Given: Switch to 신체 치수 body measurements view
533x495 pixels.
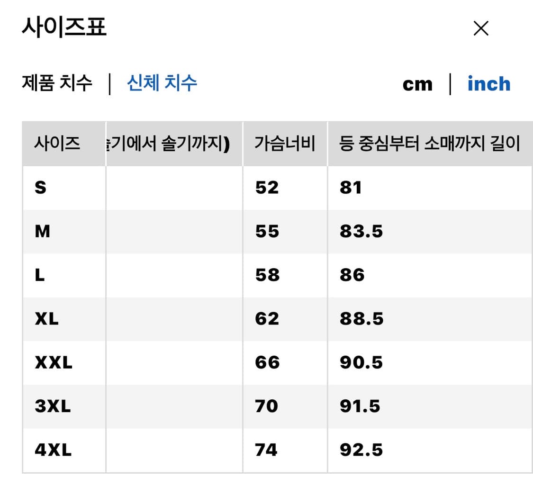Looking at the screenshot, I should pyautogui.click(x=162, y=83).
